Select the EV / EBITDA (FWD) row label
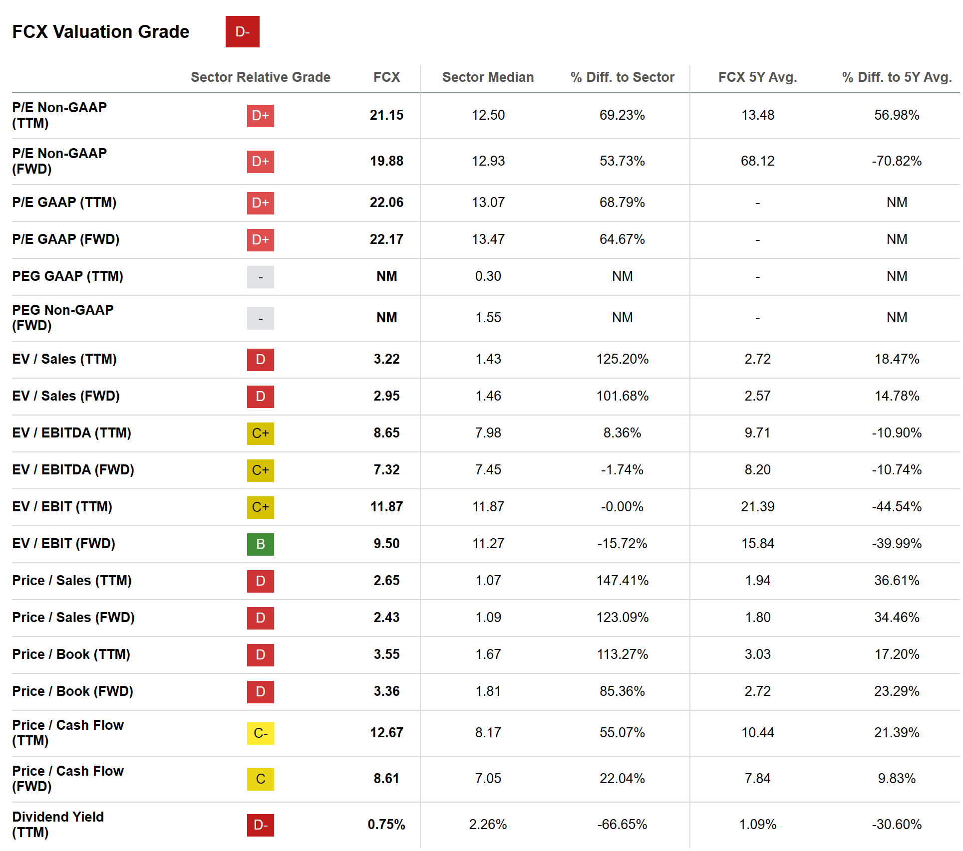 (x=73, y=470)
